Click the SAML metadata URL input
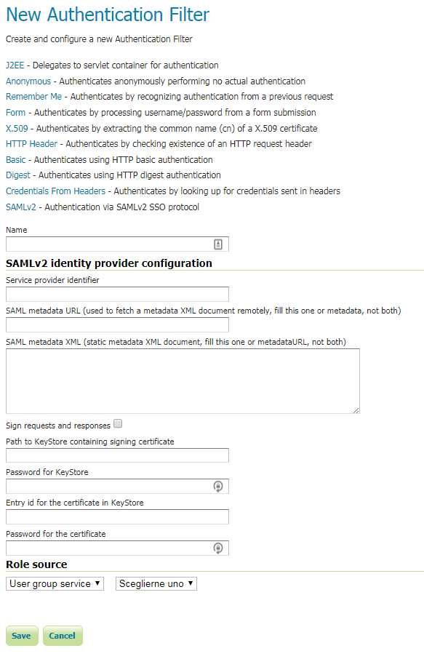This screenshot has height=659, width=424. pos(117,325)
